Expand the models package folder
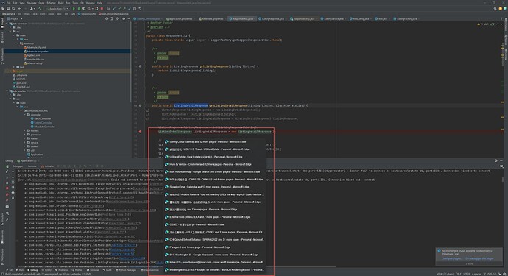 (x=24, y=130)
